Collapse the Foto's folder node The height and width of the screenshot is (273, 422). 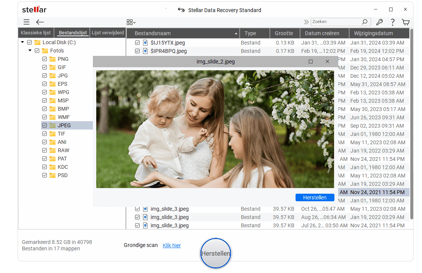click(30, 51)
